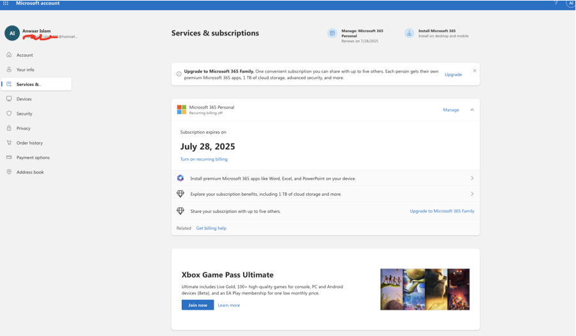Click the AI profile avatar in top bar
Screen dimensions: 576x336
[570, 3]
